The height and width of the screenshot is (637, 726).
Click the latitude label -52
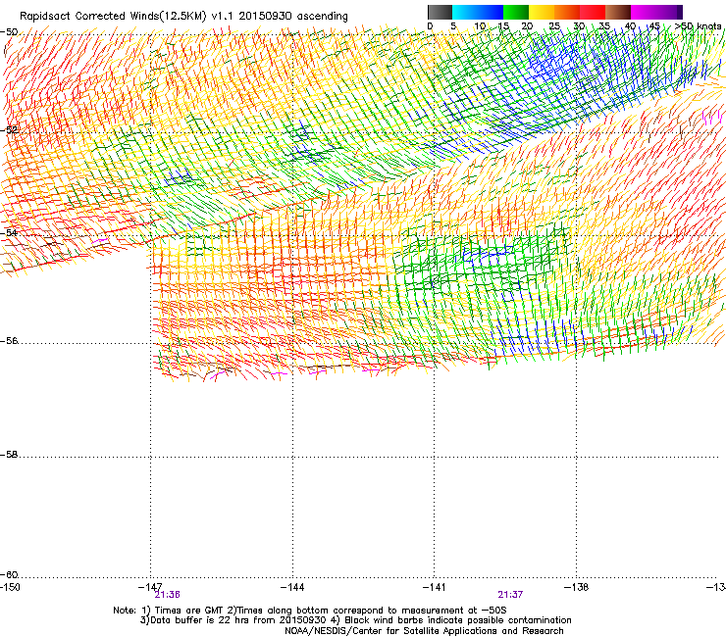pos(9,129)
